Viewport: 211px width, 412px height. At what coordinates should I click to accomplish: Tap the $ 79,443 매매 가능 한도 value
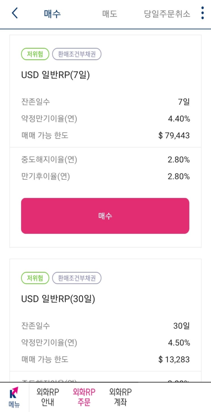pyautogui.click(x=174, y=135)
